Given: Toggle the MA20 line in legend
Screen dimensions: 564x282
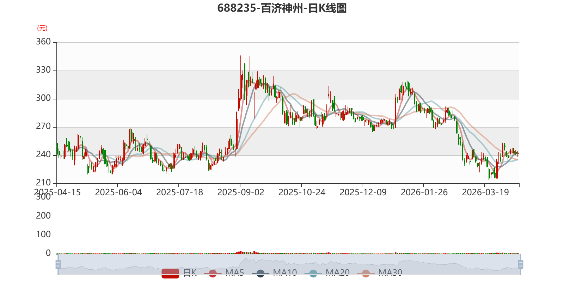Looking at the screenshot, I should coord(327,273).
